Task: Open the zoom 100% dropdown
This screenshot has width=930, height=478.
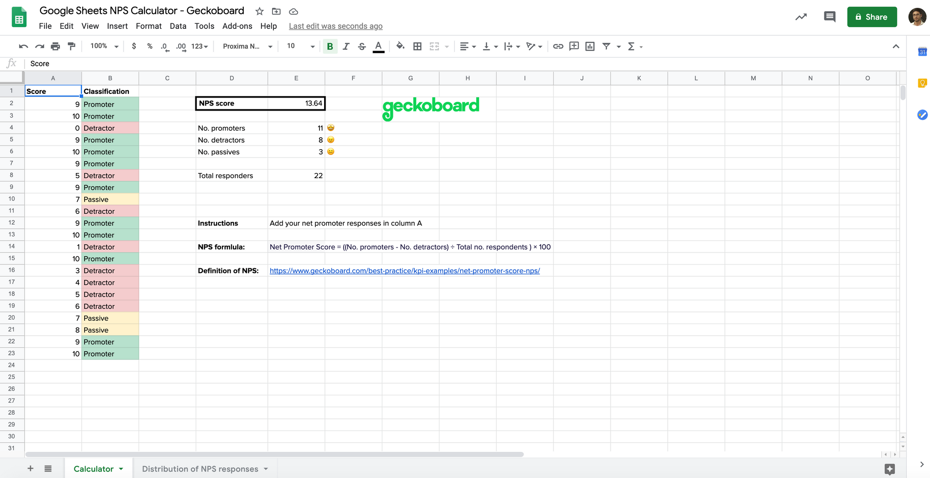Action: [x=104, y=46]
